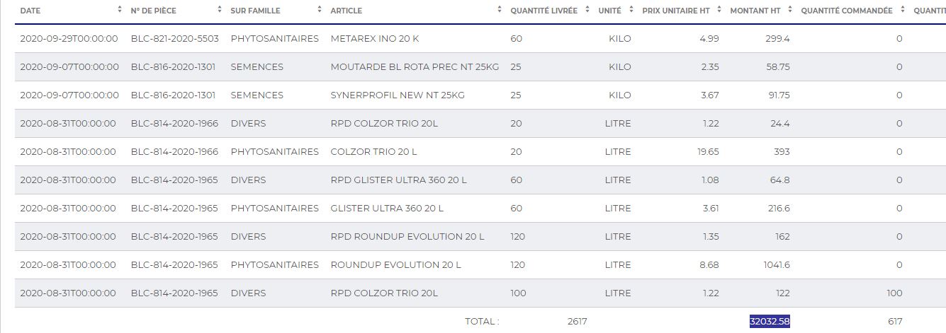Image resolution: width=946 pixels, height=333 pixels.
Task: Click the QUANTITÉ LIVRÉE sort icon
Action: coord(588,11)
